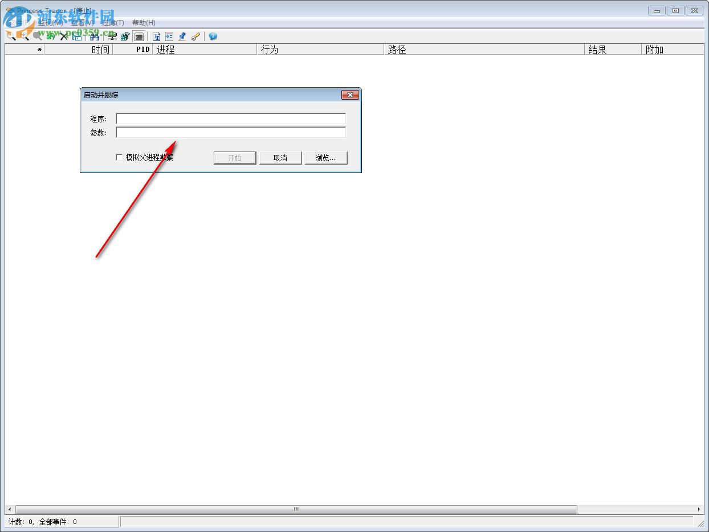Open the find (binoculars) tool
709x532 pixels.
pos(94,36)
